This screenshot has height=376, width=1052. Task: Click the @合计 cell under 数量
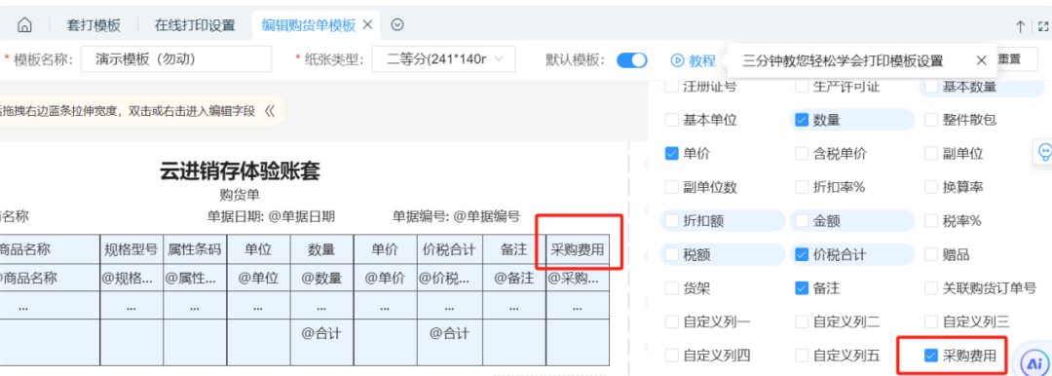pos(321,333)
